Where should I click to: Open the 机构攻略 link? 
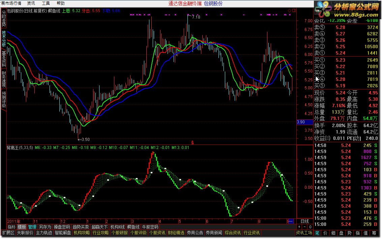click(82, 233)
